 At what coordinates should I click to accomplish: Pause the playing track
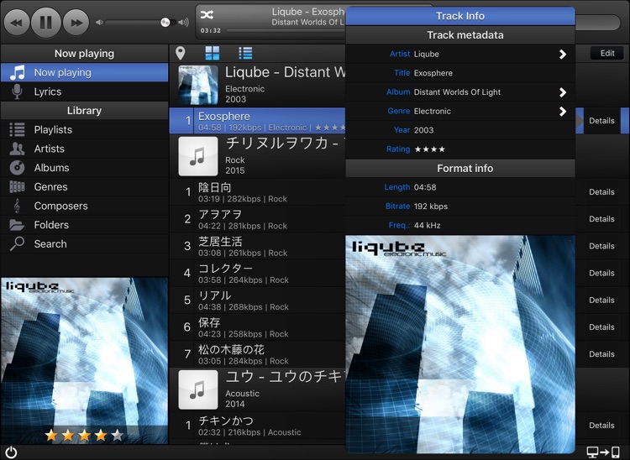pyautogui.click(x=46, y=22)
